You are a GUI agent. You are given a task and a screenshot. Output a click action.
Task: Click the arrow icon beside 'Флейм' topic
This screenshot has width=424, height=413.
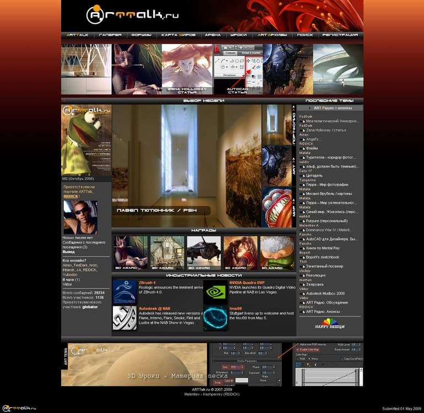click(x=303, y=149)
